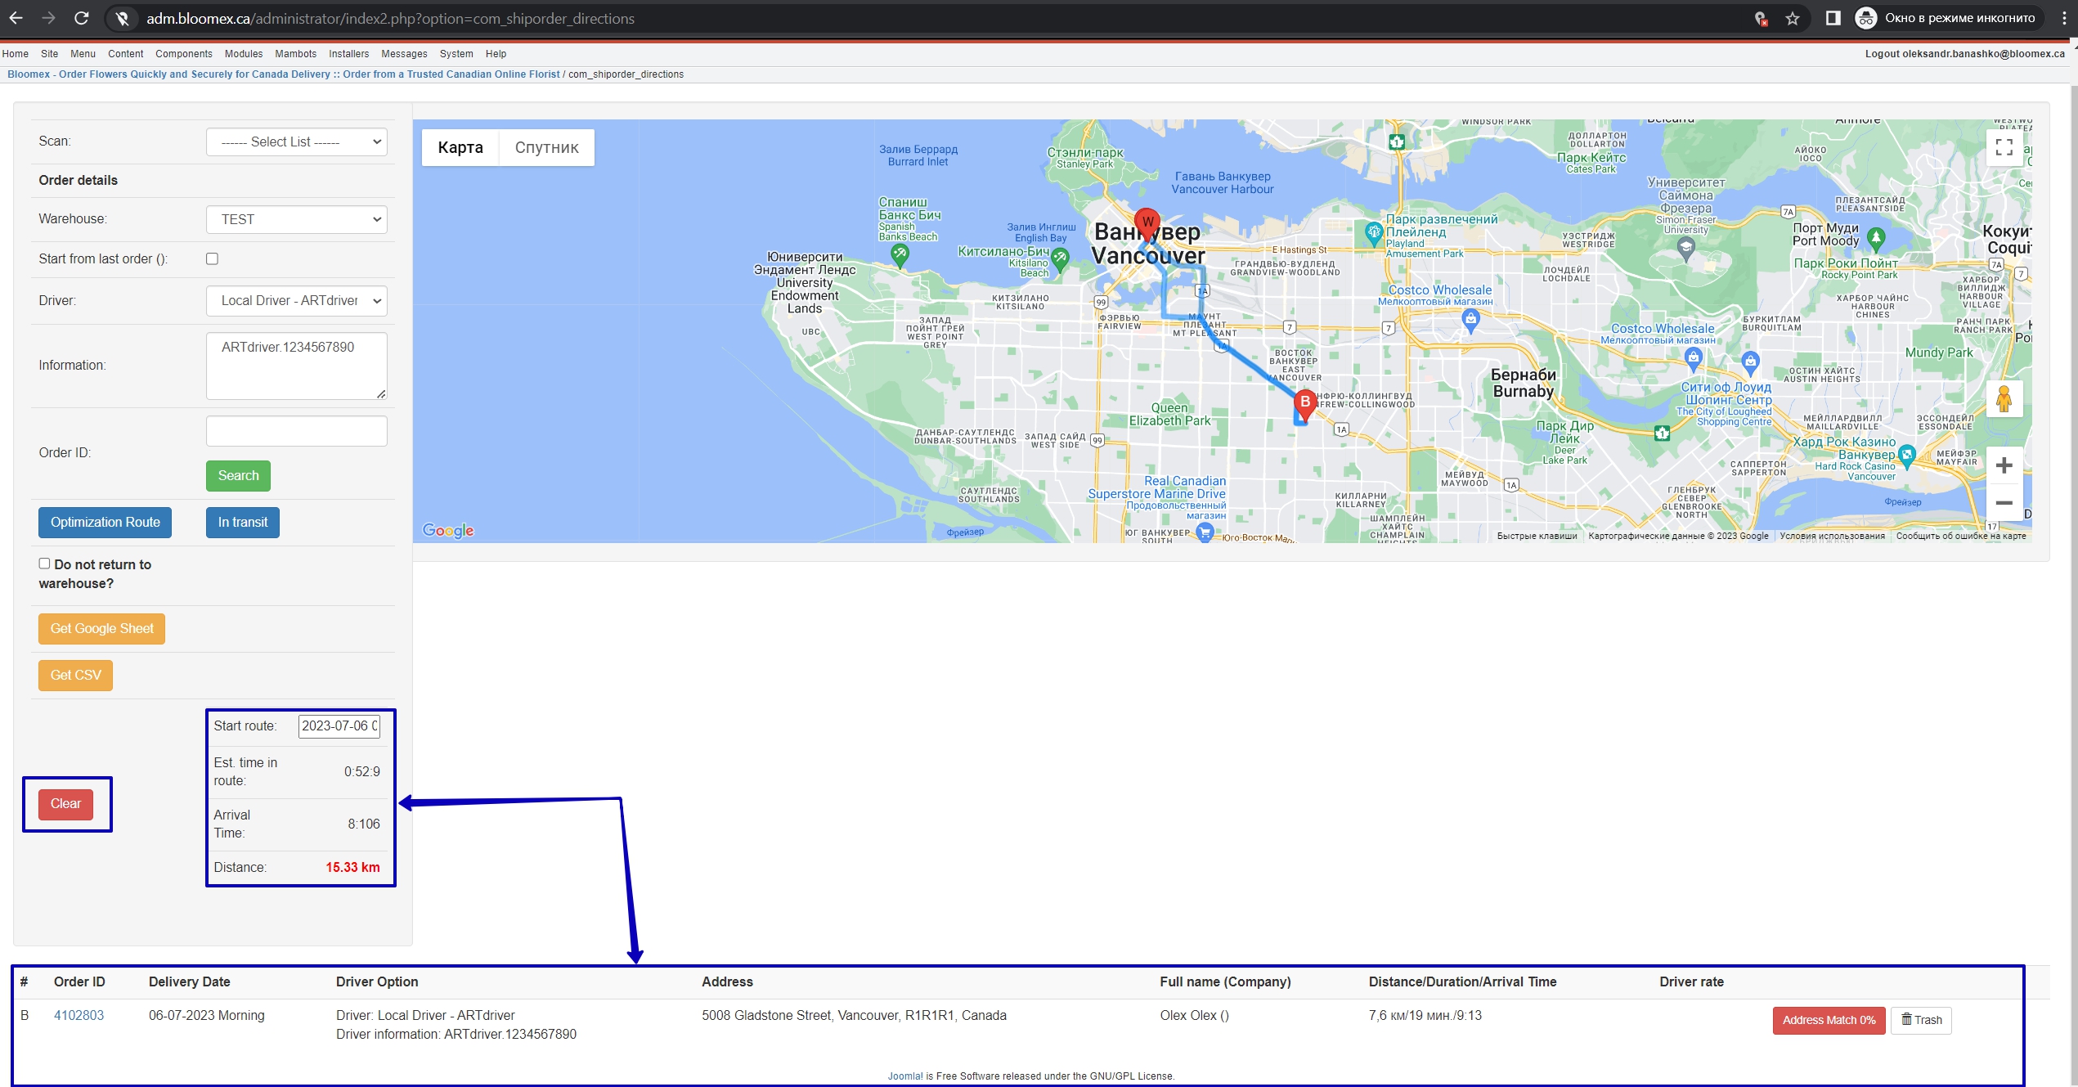Image resolution: width=2078 pixels, height=1087 pixels.
Task: Click the browser address bar URL
Action: coord(390,18)
